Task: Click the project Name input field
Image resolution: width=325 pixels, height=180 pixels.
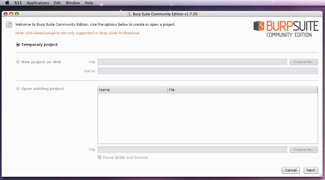Action: 208,71
